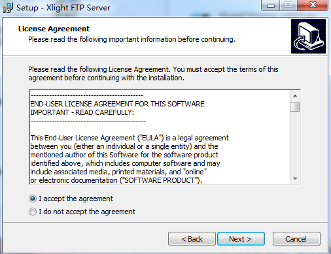The width and height of the screenshot is (331, 254).
Task: Click the license scrollbar up arrow
Action: pos(295,96)
